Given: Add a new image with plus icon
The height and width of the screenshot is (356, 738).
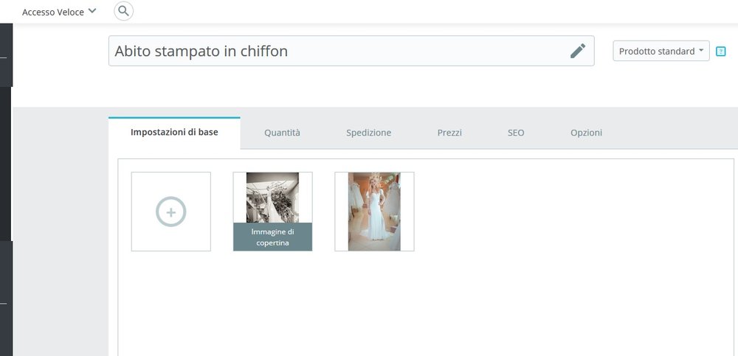Looking at the screenshot, I should pos(171,212).
